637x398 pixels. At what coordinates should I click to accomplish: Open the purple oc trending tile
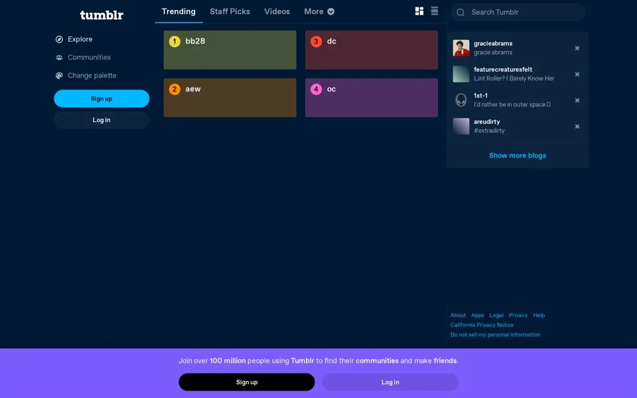point(372,98)
